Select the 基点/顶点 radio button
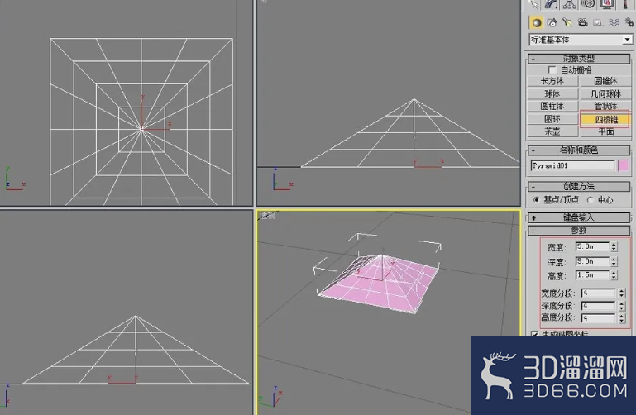Image resolution: width=636 pixels, height=415 pixels. coord(536,199)
